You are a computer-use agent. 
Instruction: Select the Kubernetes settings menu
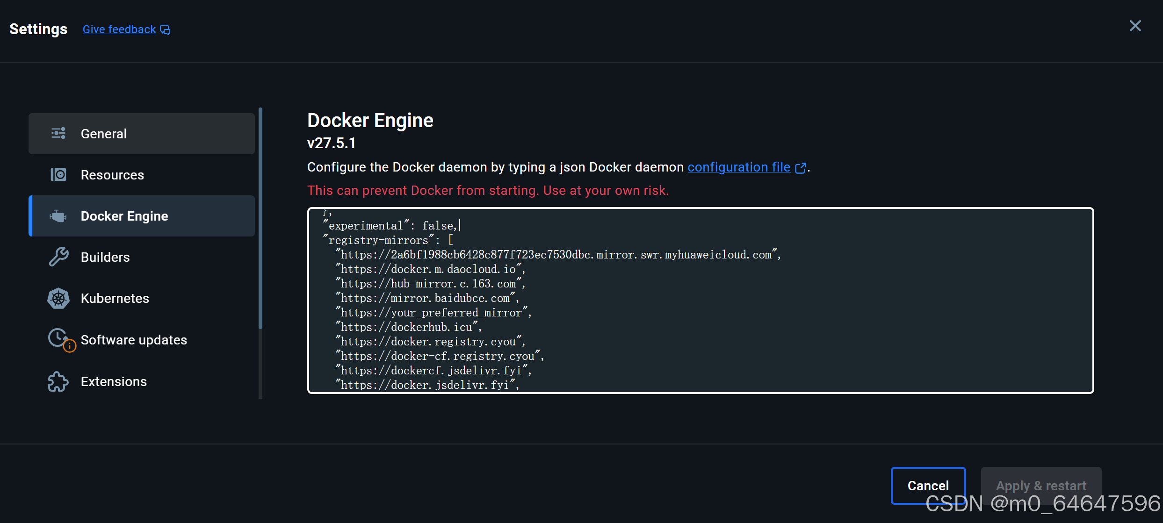pos(115,298)
